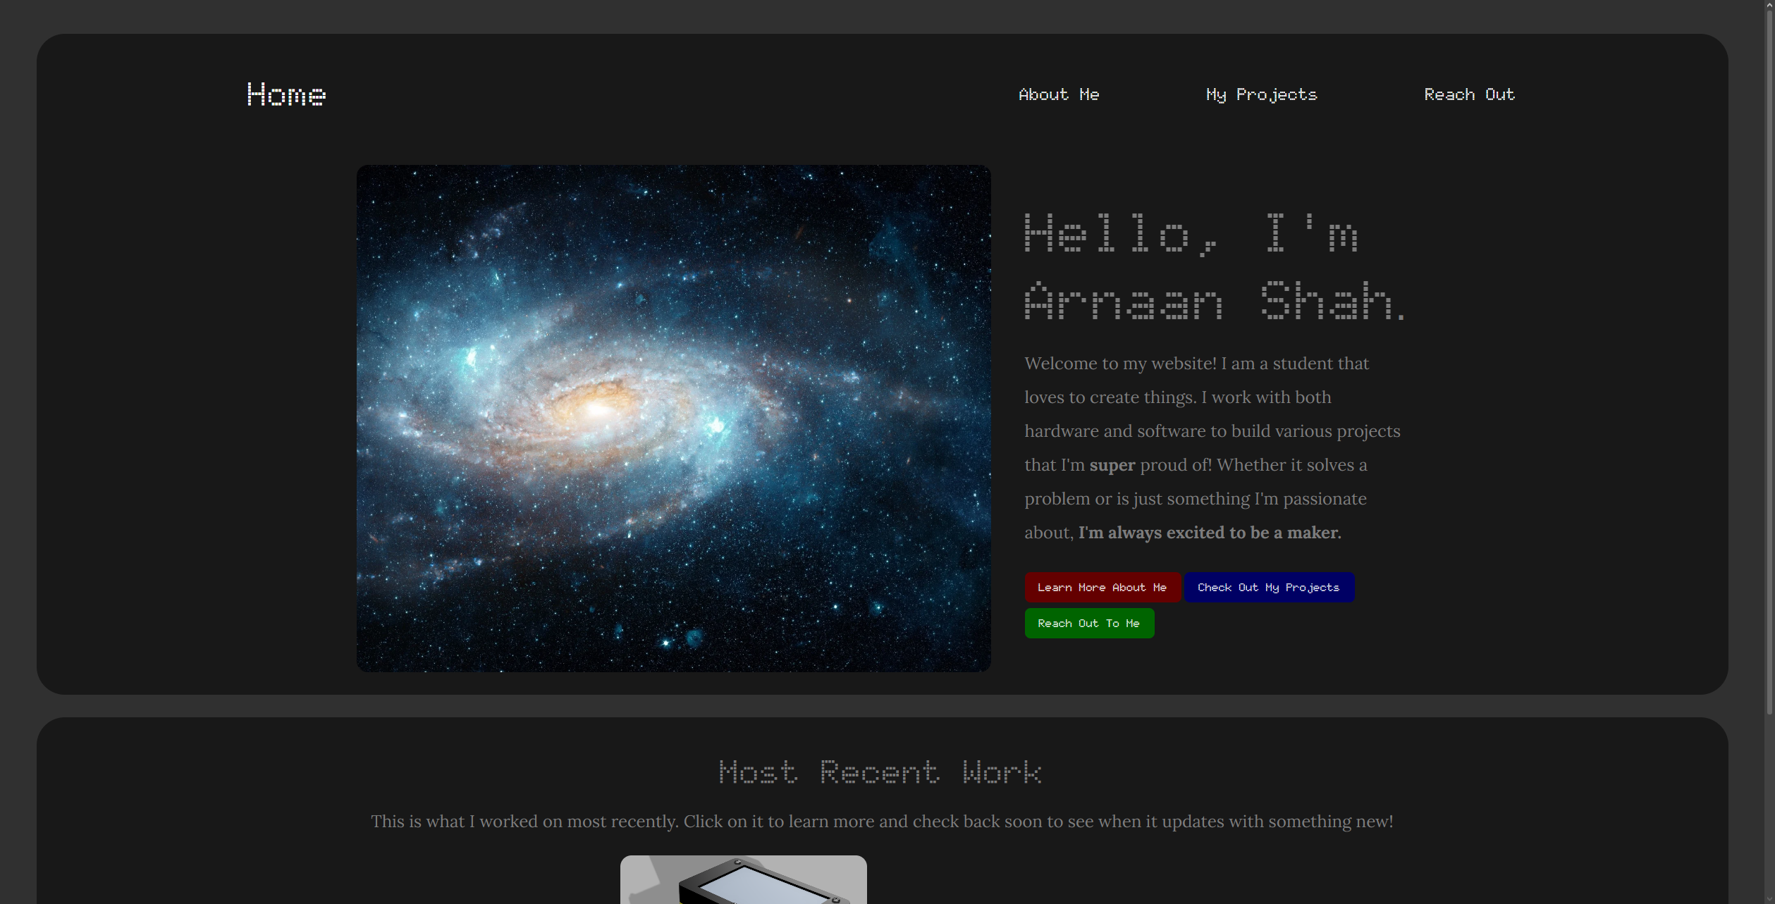
Task: Click Check Out My Projects button
Action: [x=1269, y=587]
